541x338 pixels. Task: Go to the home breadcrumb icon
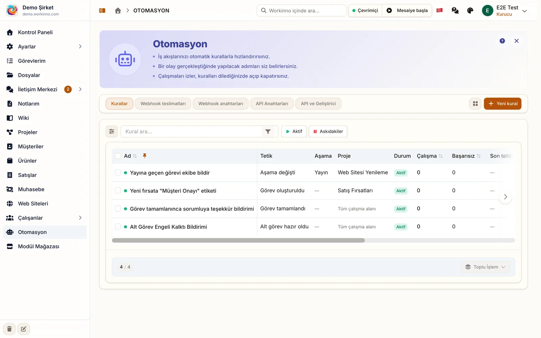[118, 10]
